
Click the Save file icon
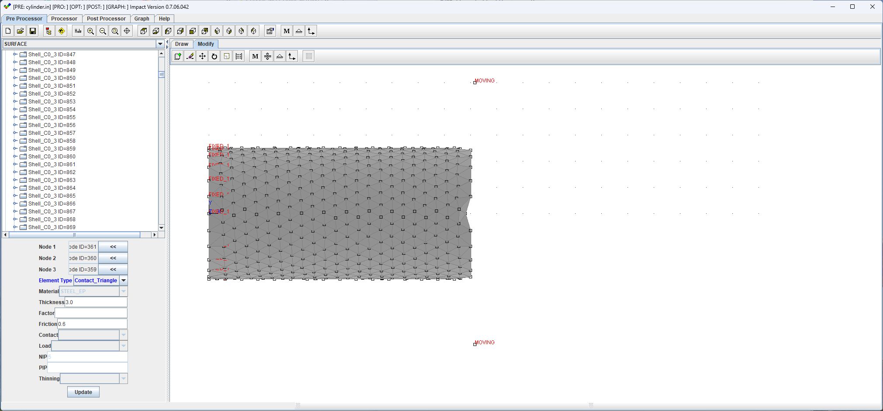click(x=33, y=31)
